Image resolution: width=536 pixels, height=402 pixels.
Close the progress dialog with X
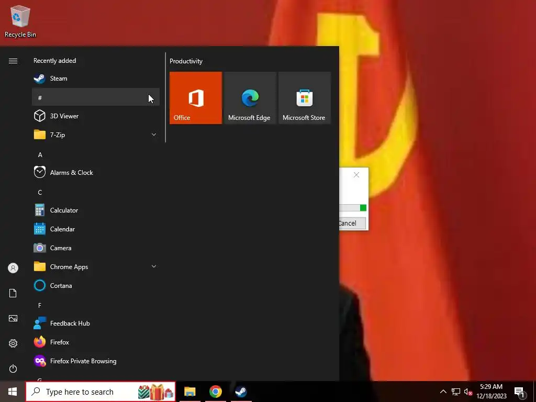coord(356,175)
